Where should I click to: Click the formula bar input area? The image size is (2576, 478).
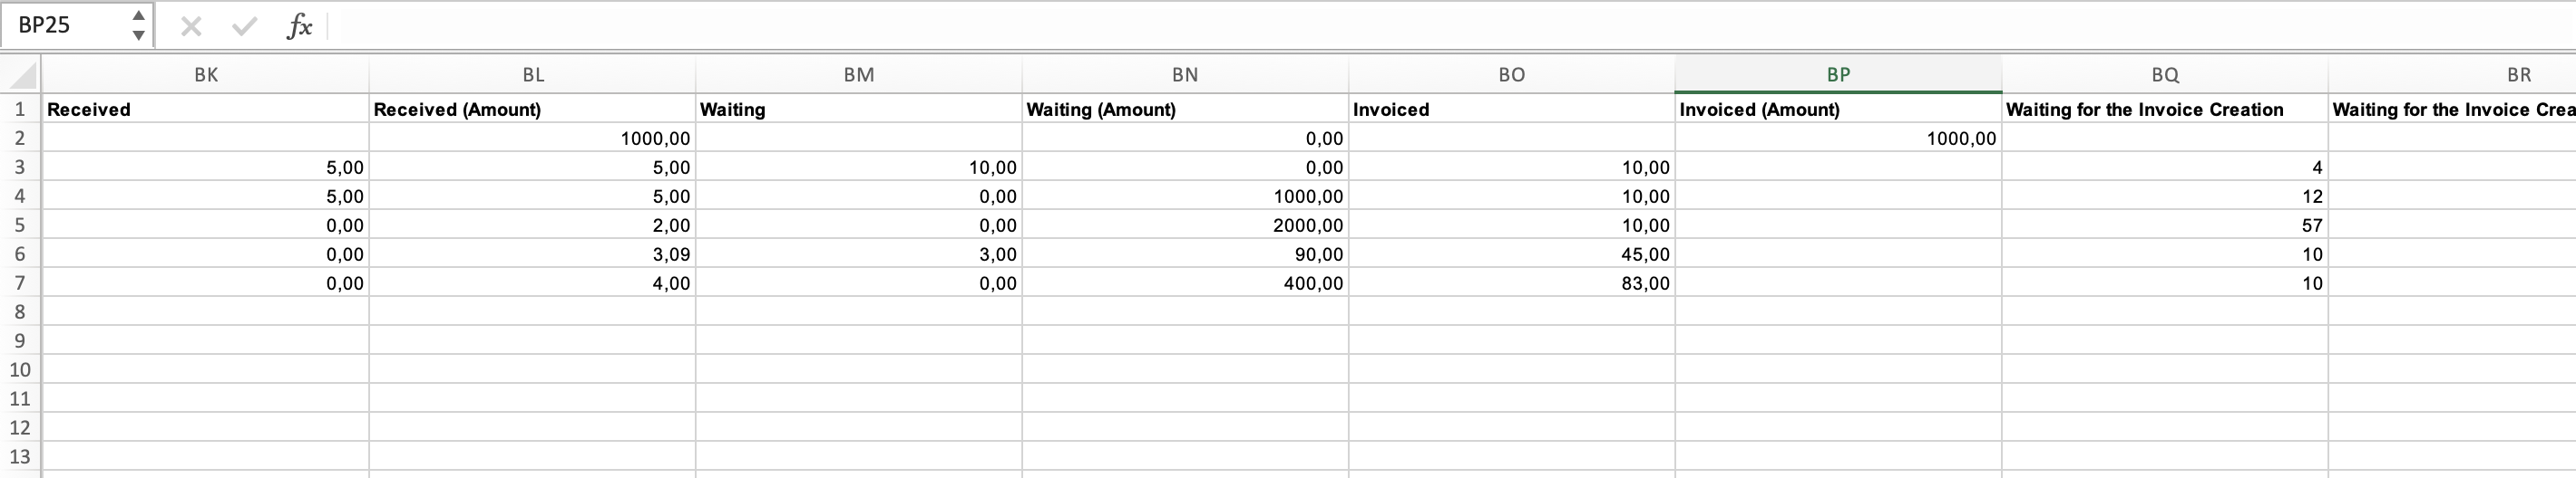(x=1450, y=26)
